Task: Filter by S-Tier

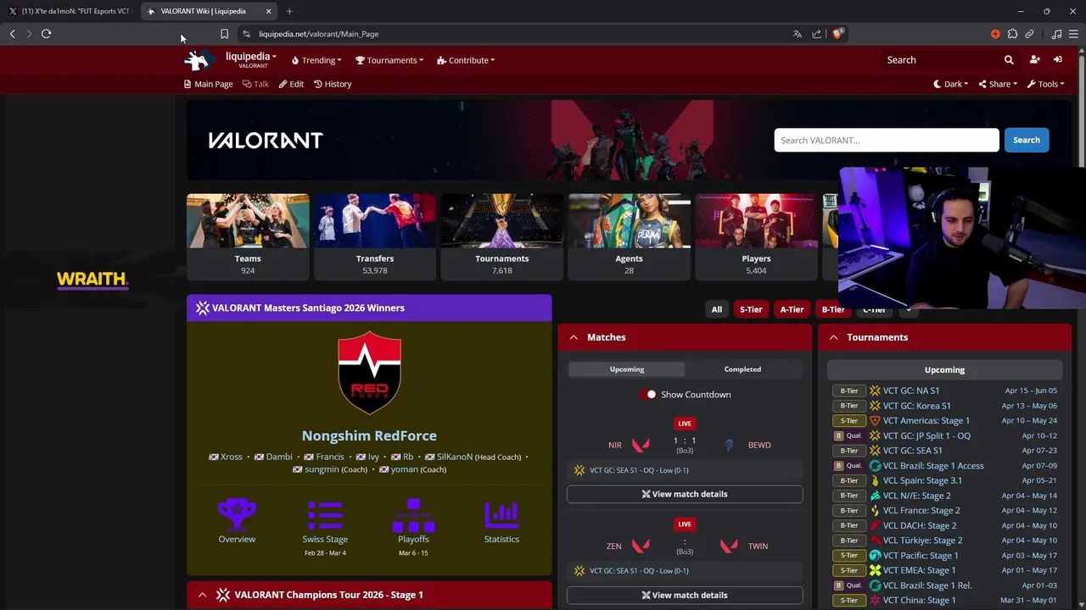Action: coord(751,309)
